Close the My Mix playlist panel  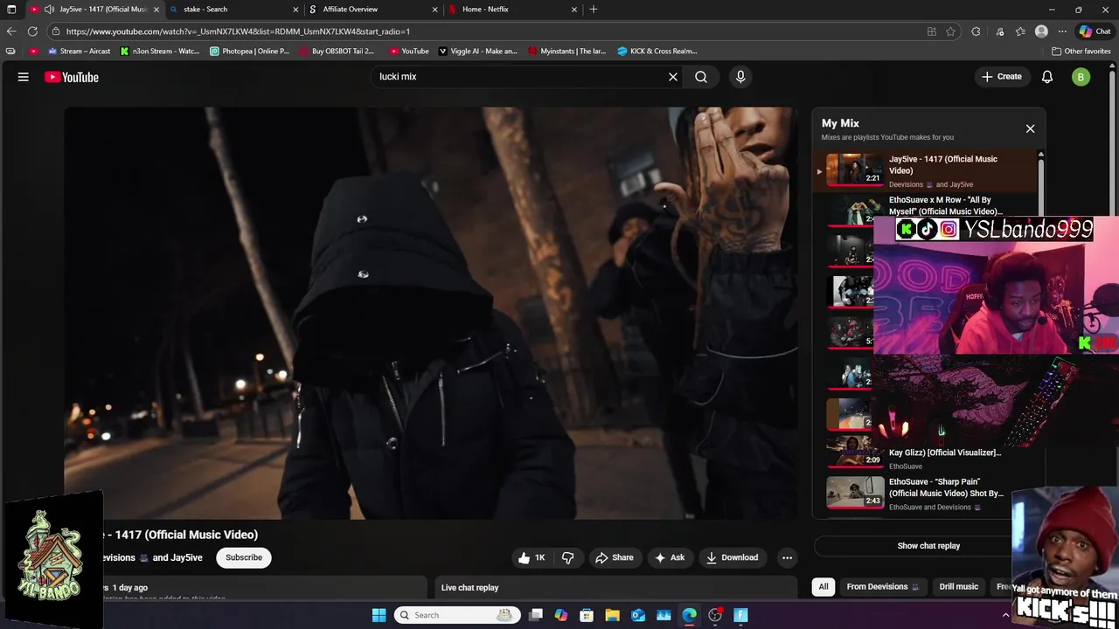tap(1030, 128)
